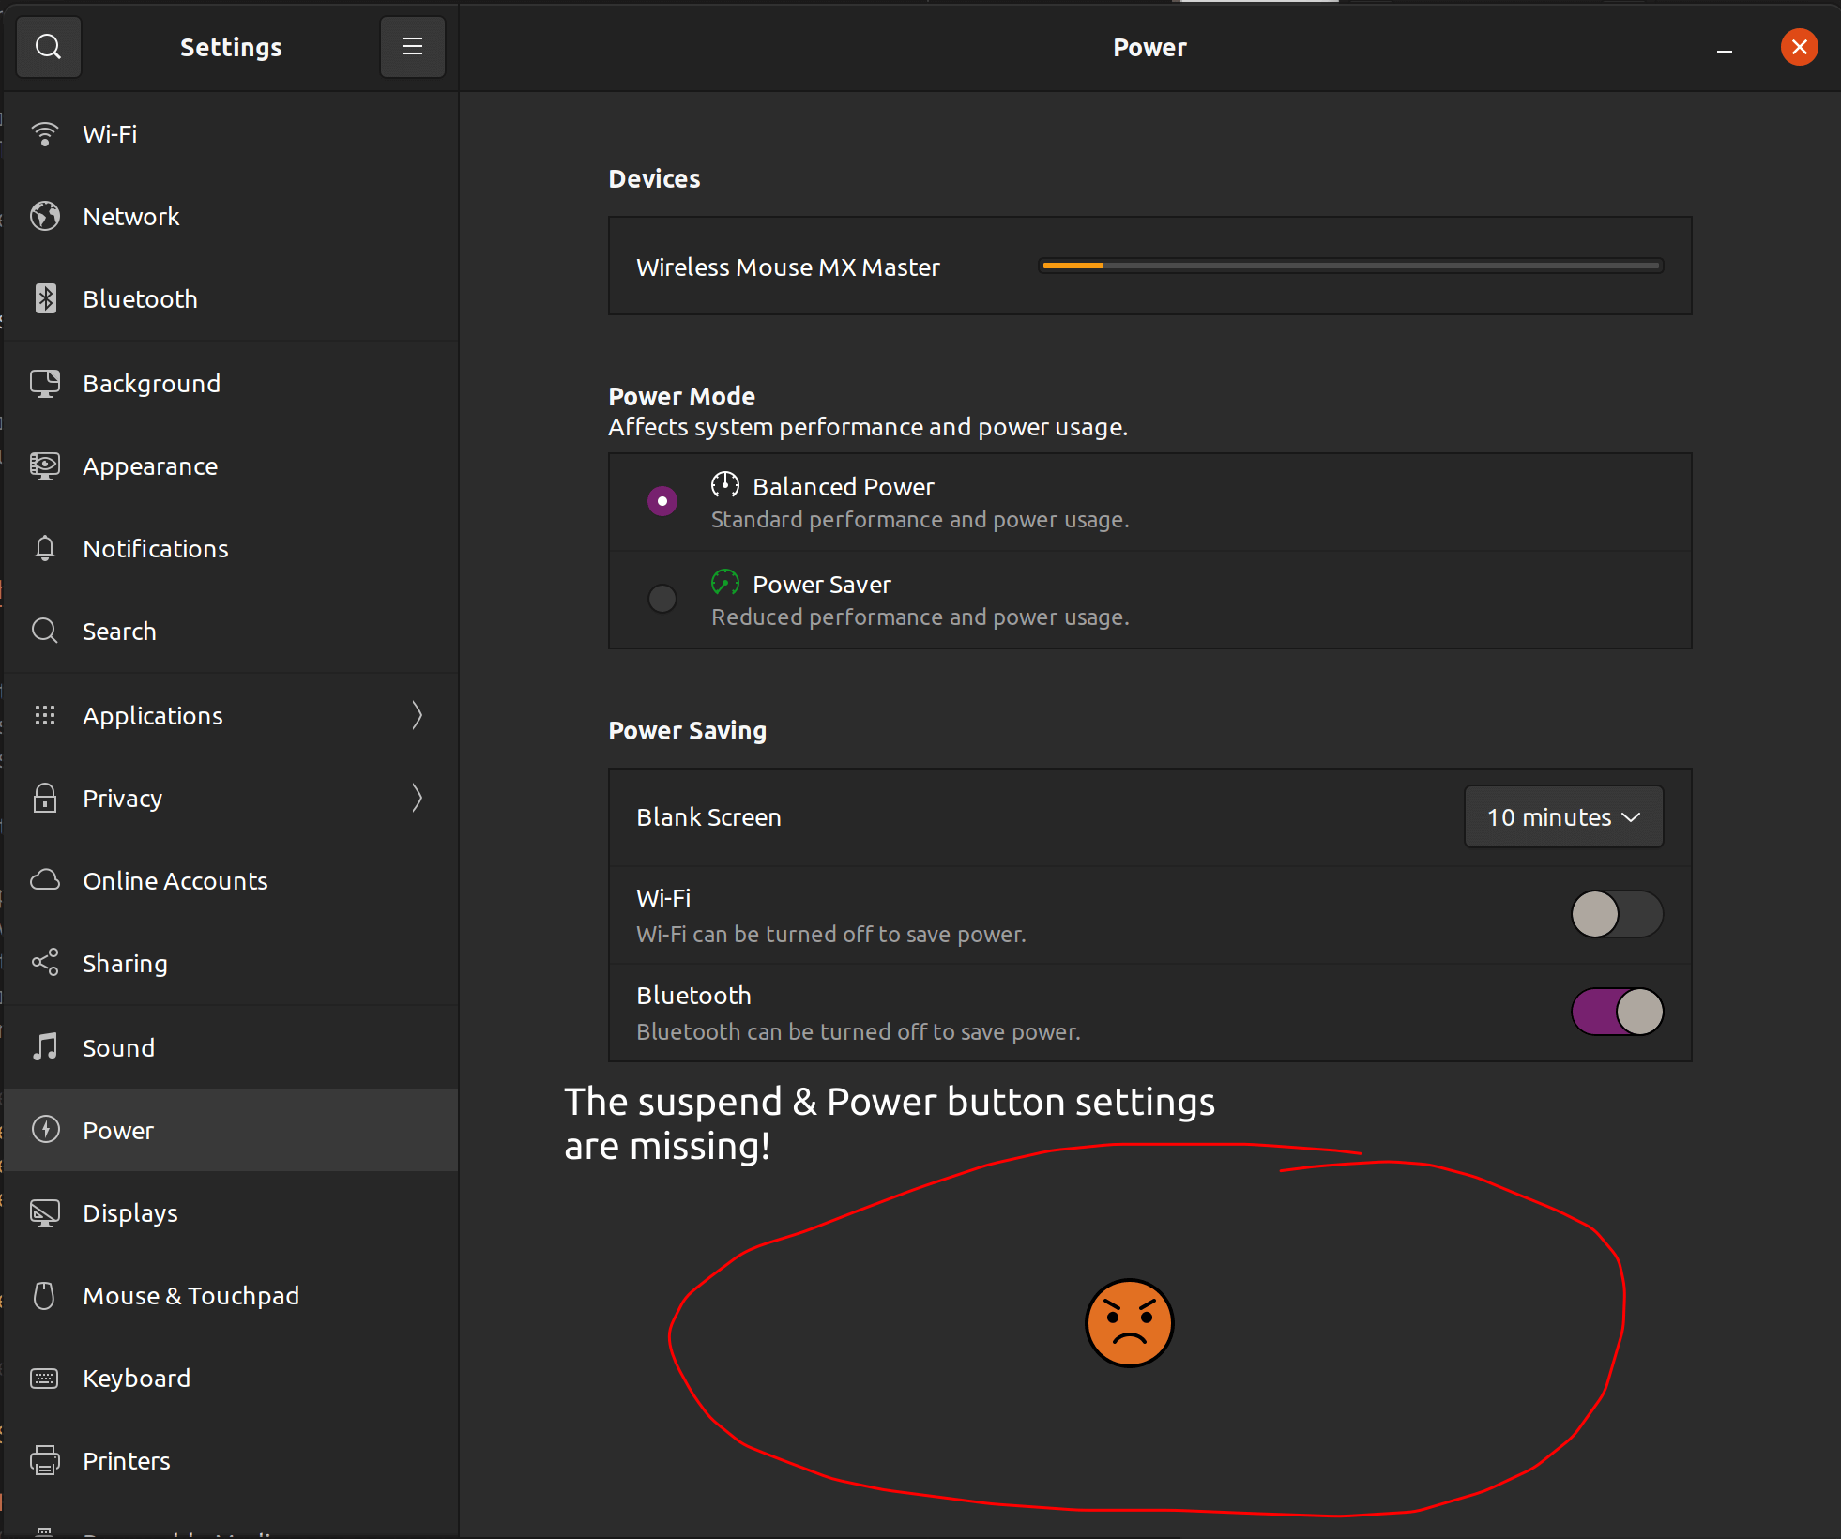Open Online Accounts settings
This screenshot has width=1841, height=1539.
(x=175, y=880)
